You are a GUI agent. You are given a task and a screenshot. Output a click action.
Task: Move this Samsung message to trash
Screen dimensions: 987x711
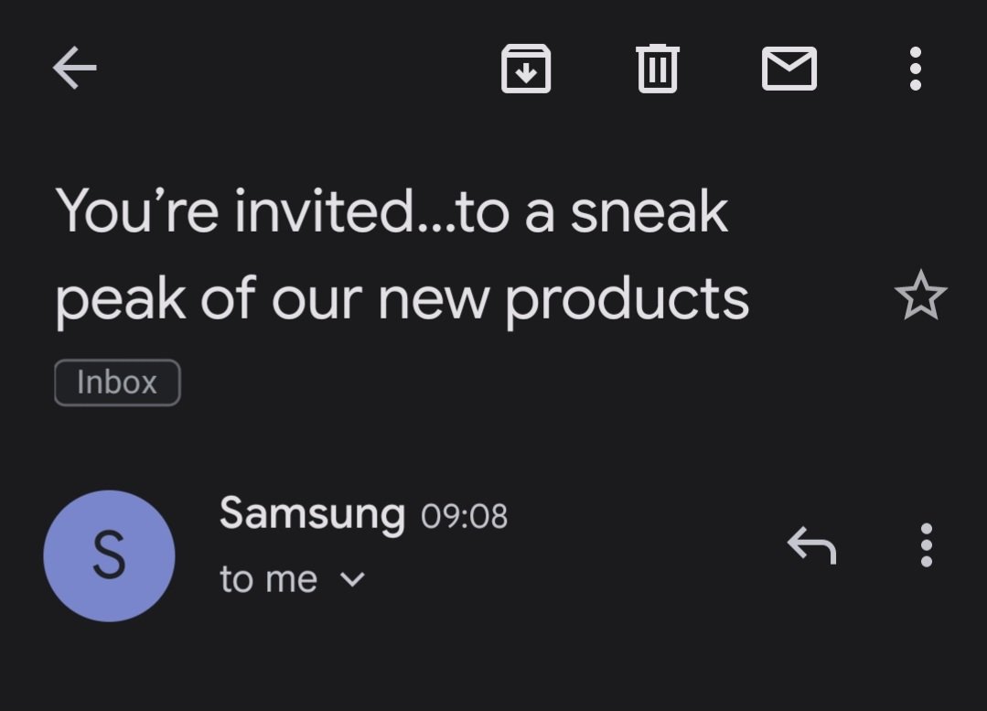[657, 68]
